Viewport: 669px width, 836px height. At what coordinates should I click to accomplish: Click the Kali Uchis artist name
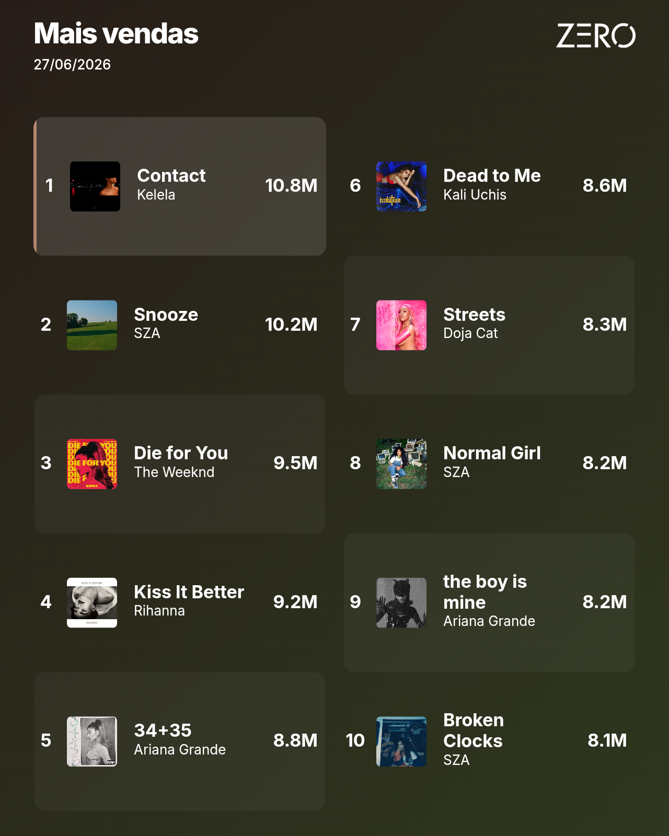475,195
